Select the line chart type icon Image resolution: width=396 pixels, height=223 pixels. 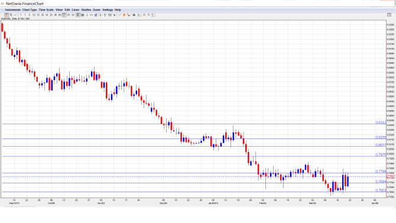tap(15, 15)
